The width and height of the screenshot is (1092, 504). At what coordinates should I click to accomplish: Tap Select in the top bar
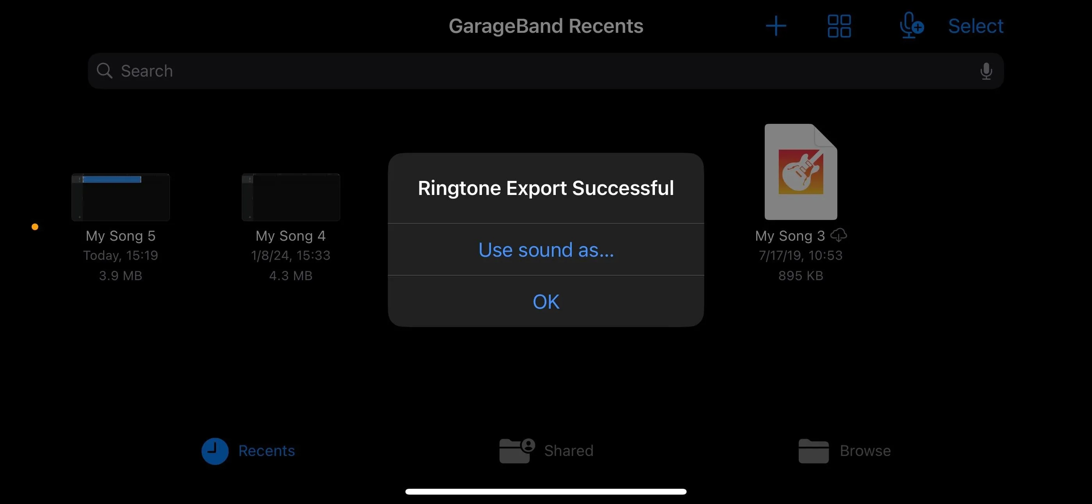pos(976,26)
